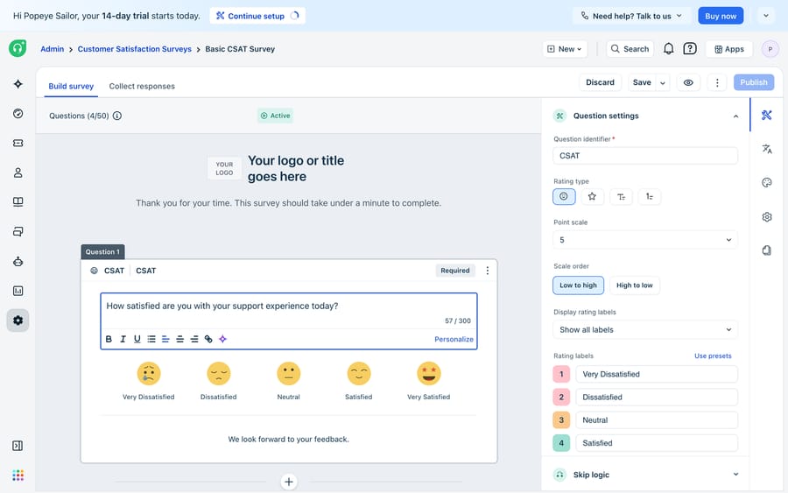
Task: Click Use presets link
Action: coord(713,356)
